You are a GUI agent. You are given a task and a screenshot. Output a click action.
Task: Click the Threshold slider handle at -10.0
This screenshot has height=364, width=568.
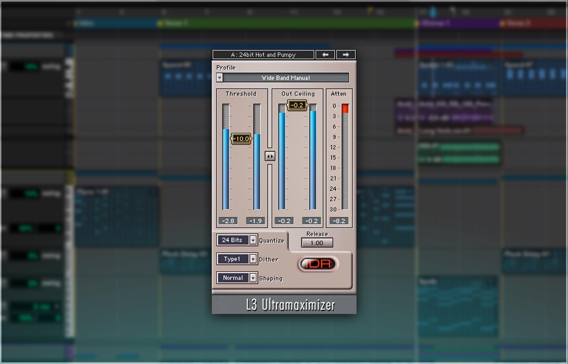point(241,138)
